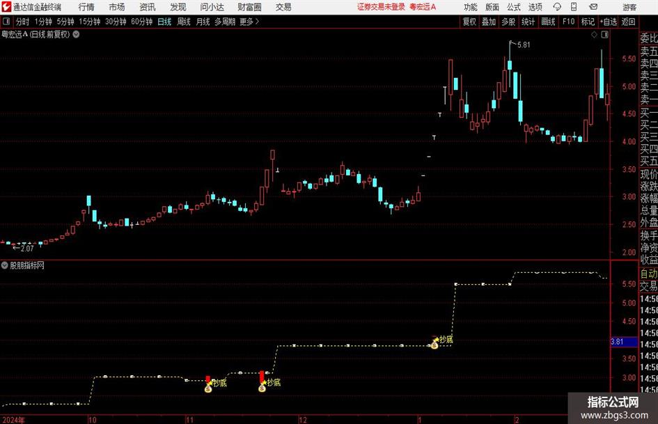Open F10 company info
The width and height of the screenshot is (658, 424).
(x=568, y=22)
